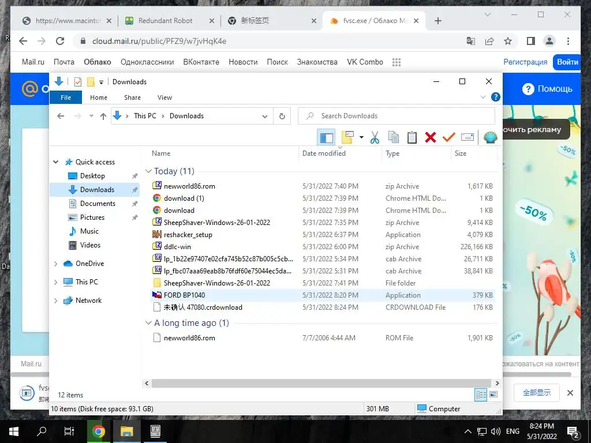This screenshot has width=591, height=443.
Task: Expand the This PC tree node
Action: click(56, 282)
